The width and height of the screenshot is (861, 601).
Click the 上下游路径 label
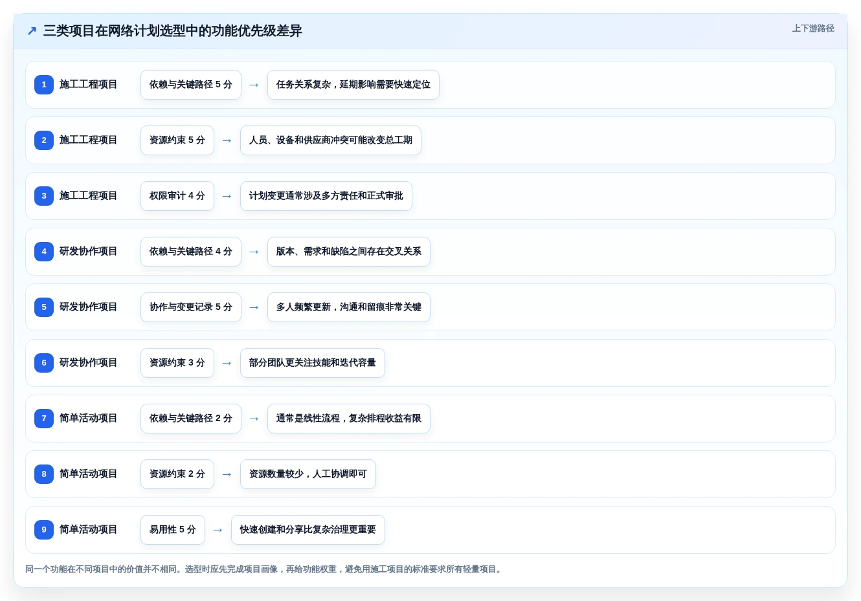point(813,28)
